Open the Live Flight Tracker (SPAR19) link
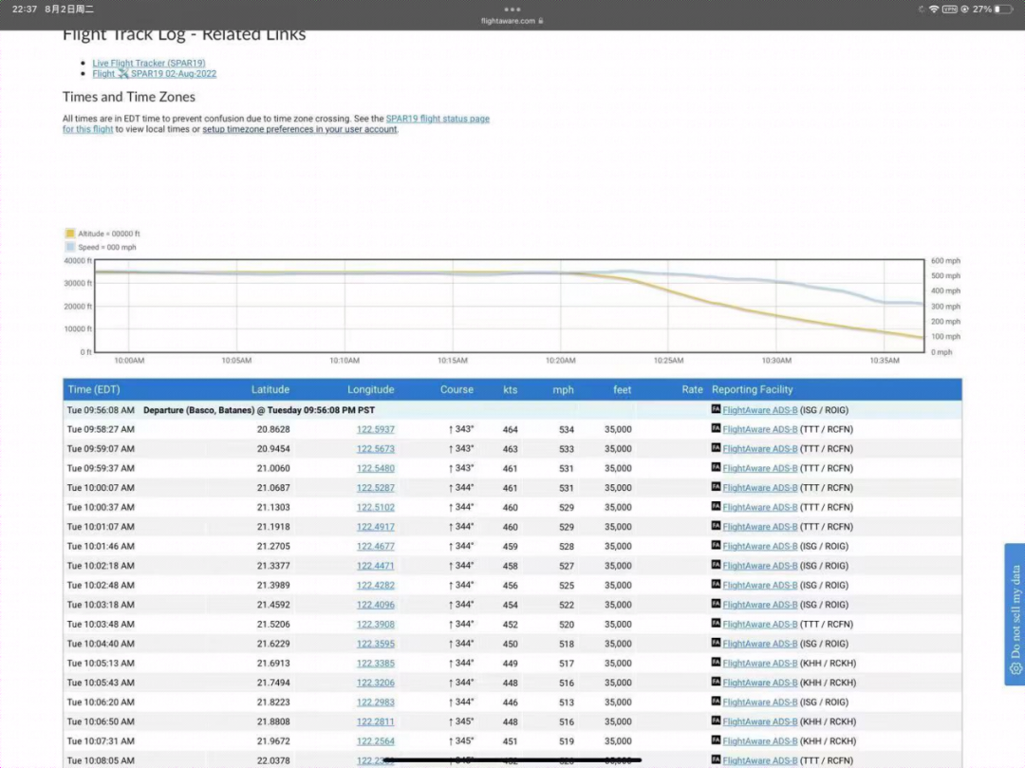 tap(149, 63)
